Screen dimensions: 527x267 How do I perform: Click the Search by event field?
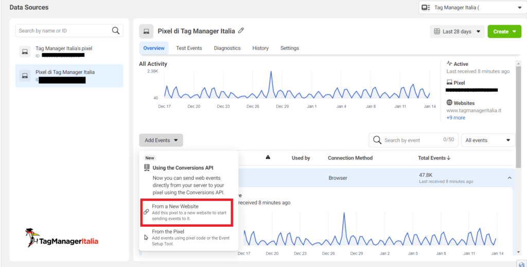click(x=413, y=140)
